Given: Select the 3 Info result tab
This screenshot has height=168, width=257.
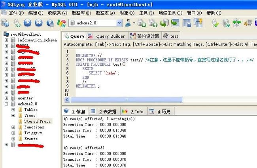Looking at the screenshot, I should pyautogui.click(x=134, y=111).
